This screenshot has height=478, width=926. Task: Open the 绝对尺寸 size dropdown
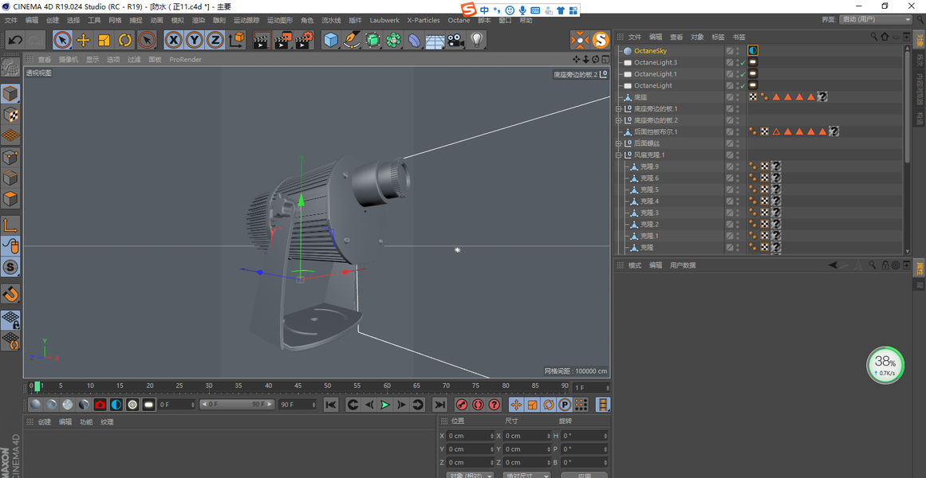click(526, 475)
